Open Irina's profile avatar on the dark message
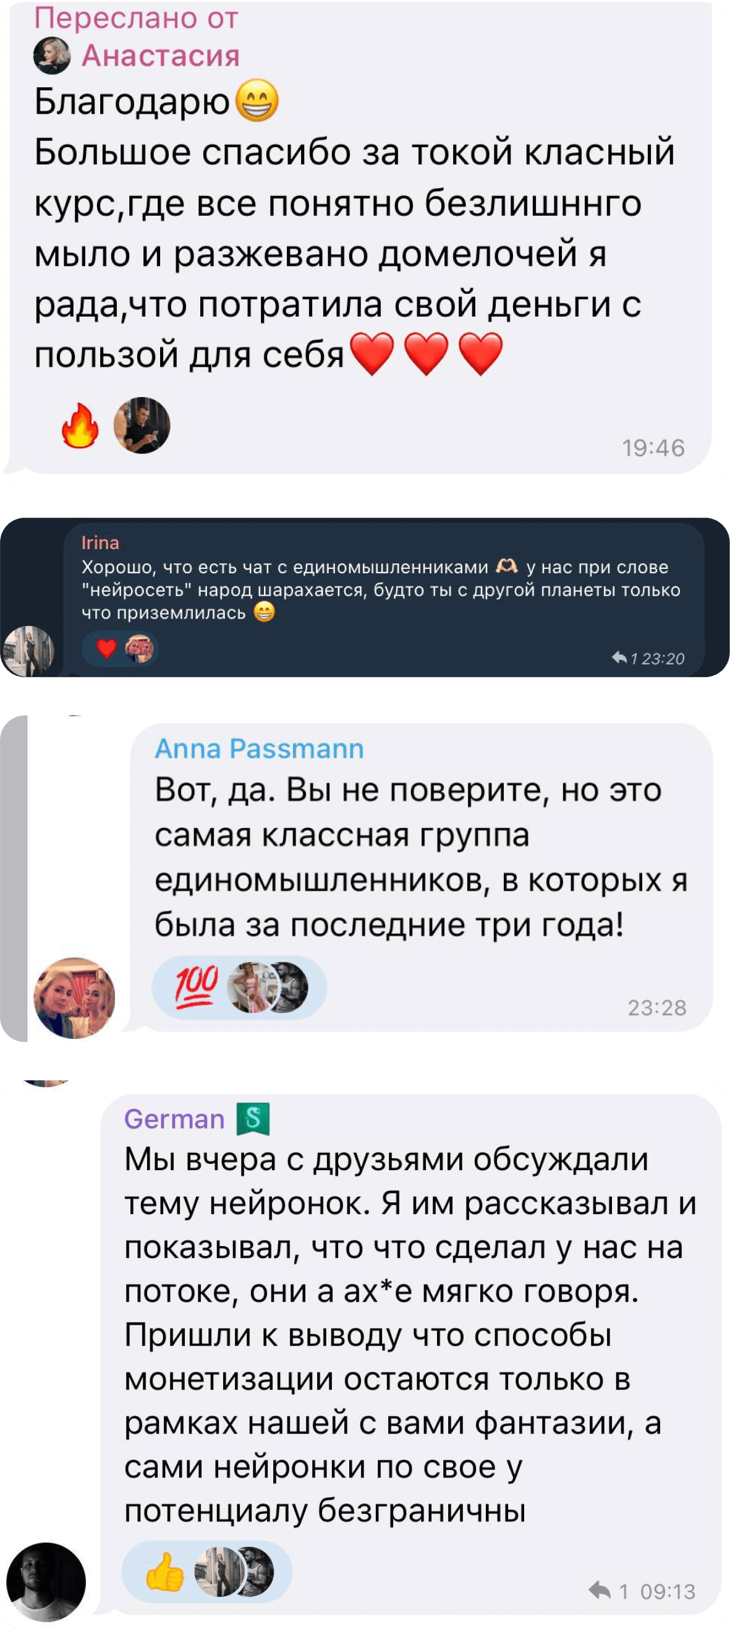 28,651
